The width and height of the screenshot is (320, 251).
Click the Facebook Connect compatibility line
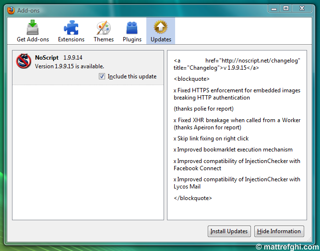[x=237, y=164]
